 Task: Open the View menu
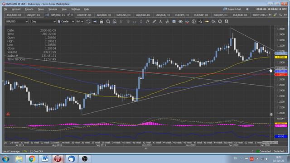64,9
